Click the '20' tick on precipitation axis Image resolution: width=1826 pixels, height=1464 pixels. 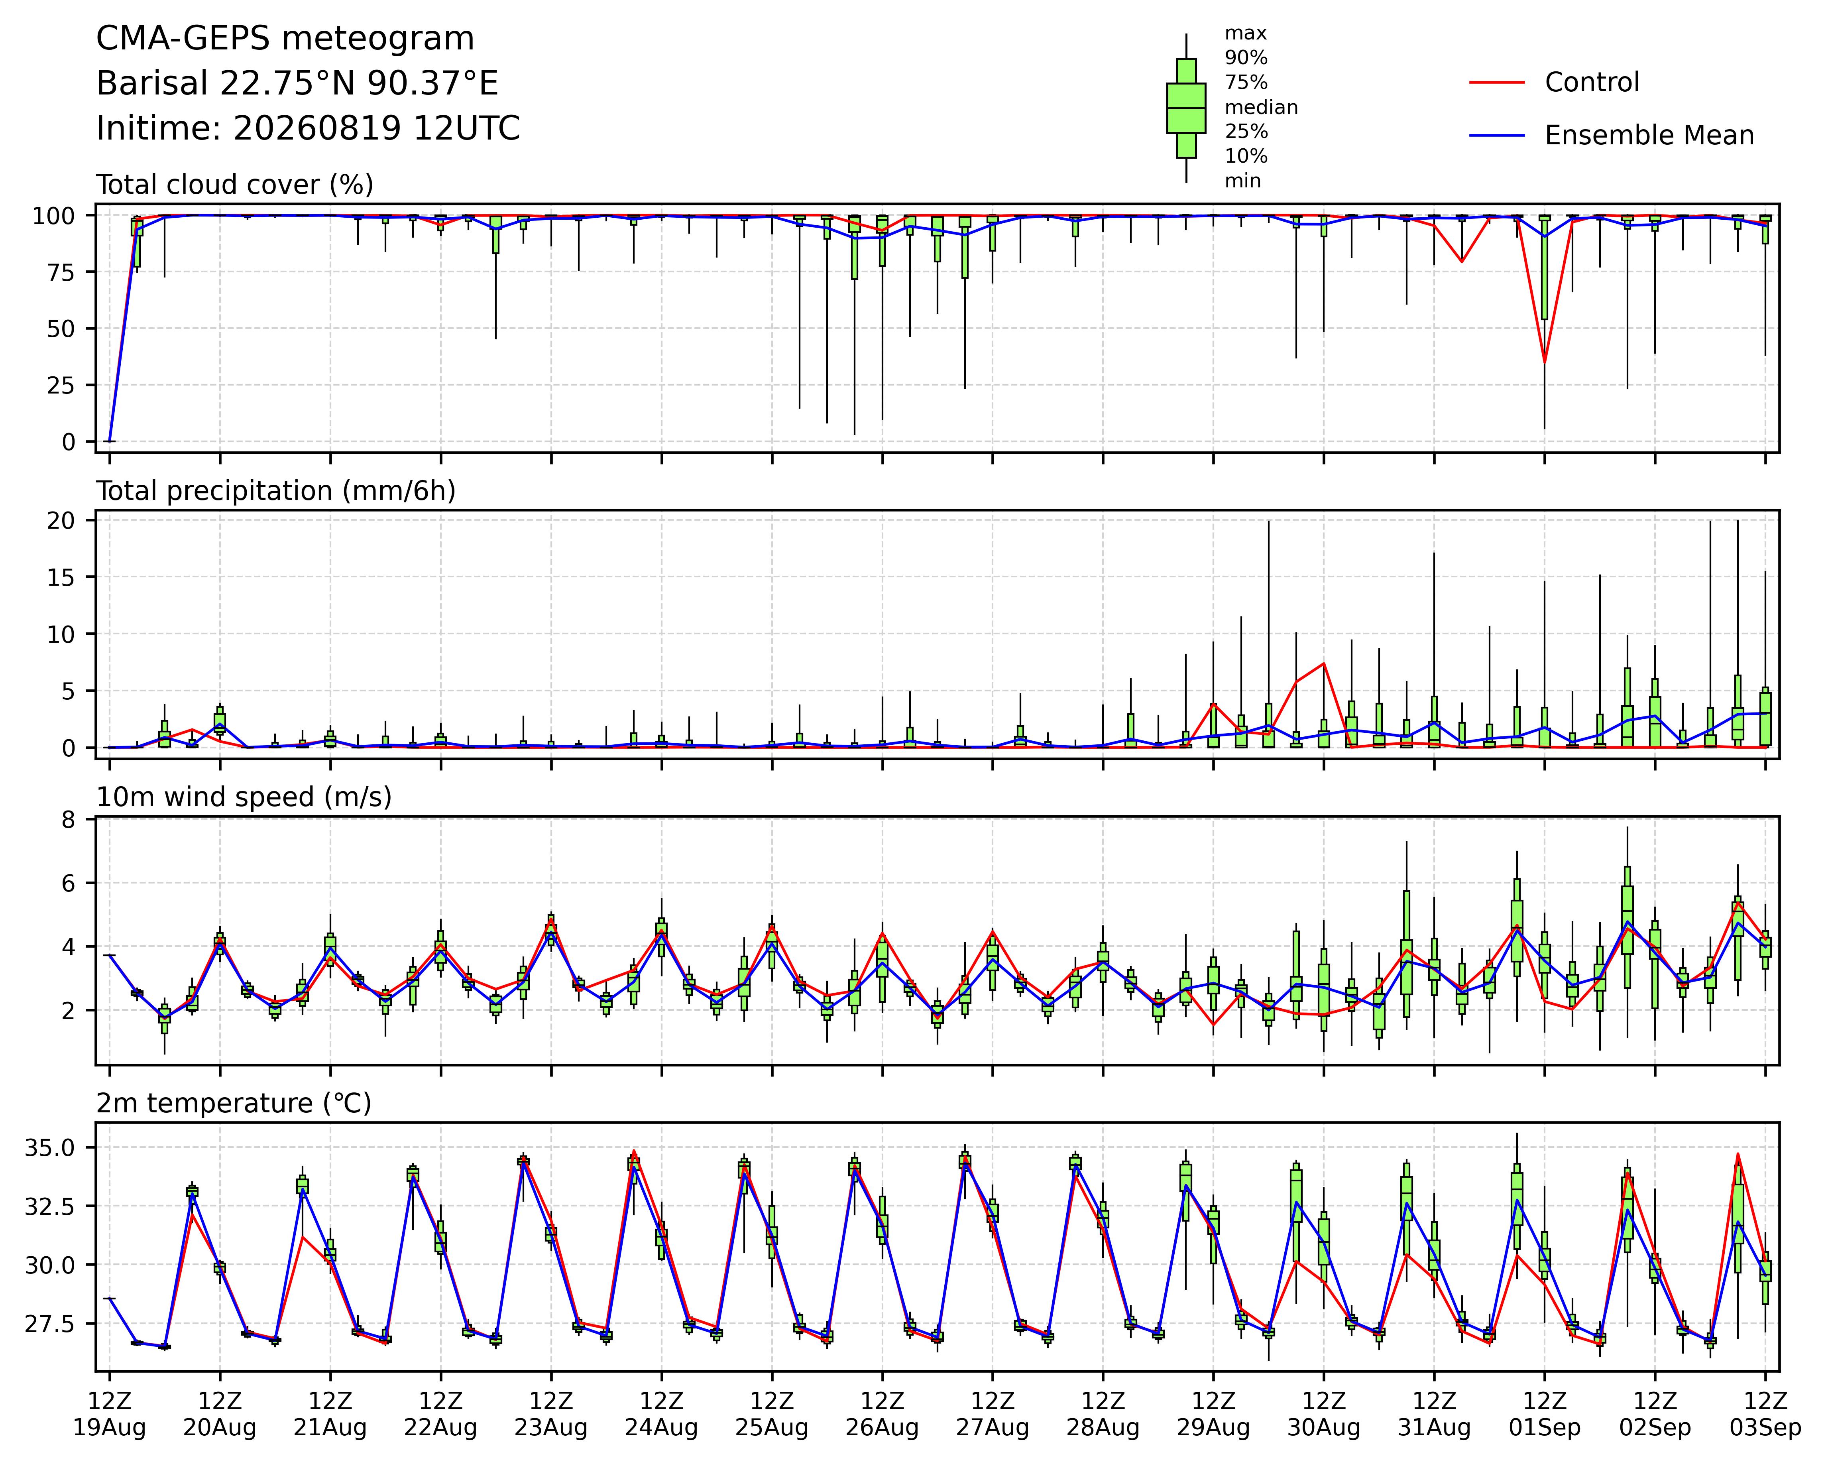coord(62,520)
